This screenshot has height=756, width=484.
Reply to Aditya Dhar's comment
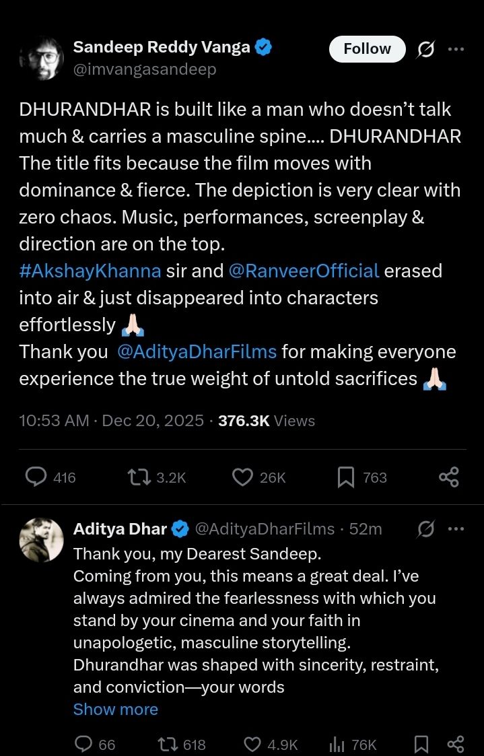(83, 744)
